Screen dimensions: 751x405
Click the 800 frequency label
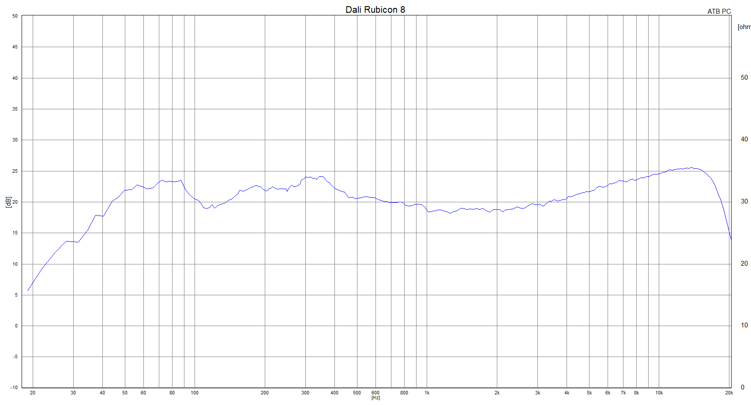[x=404, y=393]
